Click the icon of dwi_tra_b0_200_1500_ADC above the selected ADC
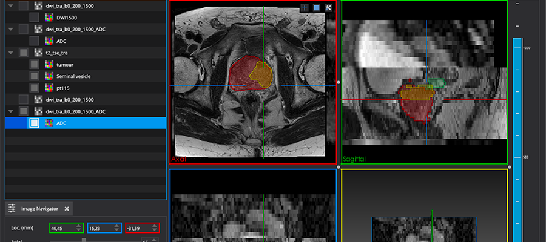 tap(38, 111)
